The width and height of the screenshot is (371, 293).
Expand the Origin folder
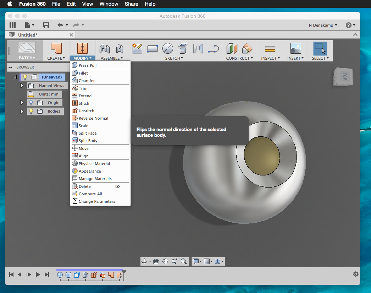(x=22, y=103)
